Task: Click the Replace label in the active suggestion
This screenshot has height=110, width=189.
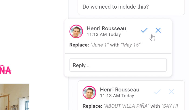Action: coord(79,45)
